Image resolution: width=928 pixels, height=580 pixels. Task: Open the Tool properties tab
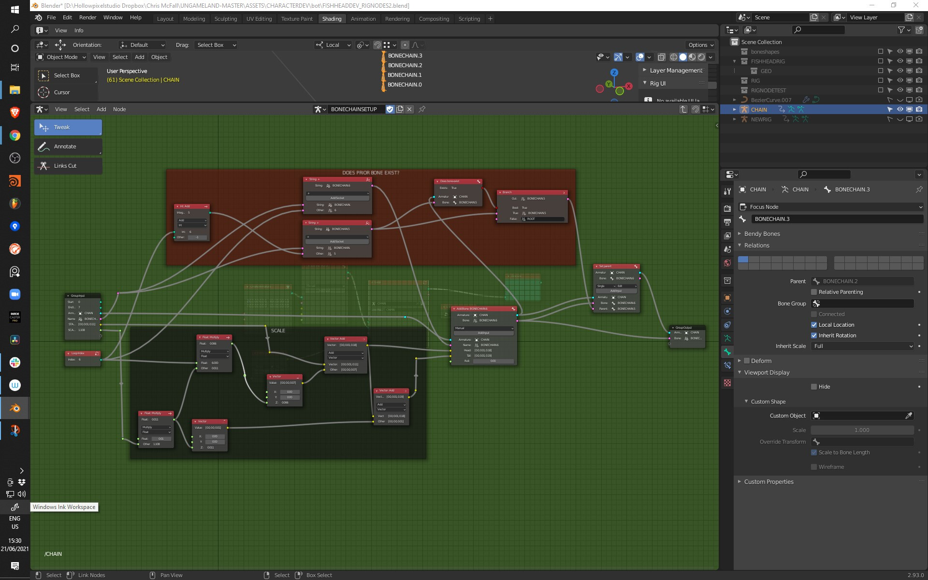point(727,191)
